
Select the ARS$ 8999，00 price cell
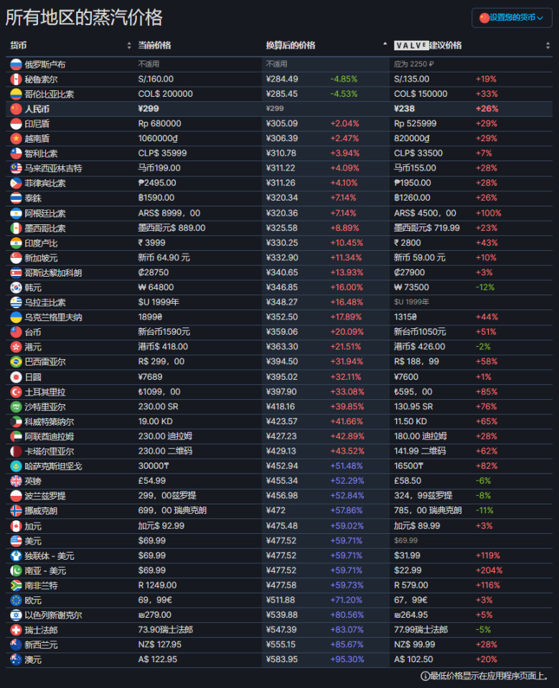click(169, 214)
